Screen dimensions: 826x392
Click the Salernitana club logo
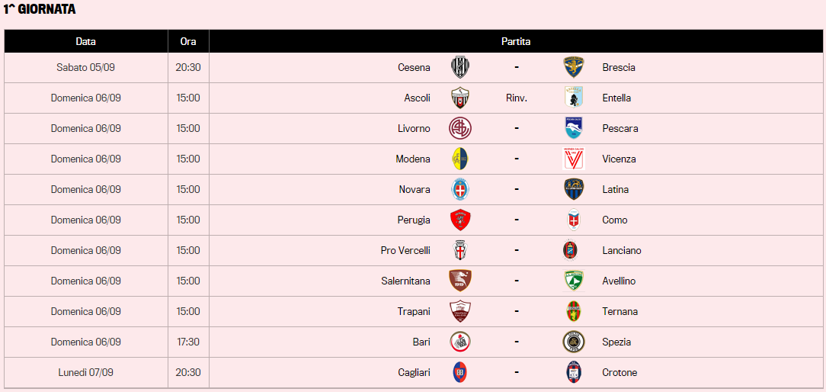(x=460, y=281)
